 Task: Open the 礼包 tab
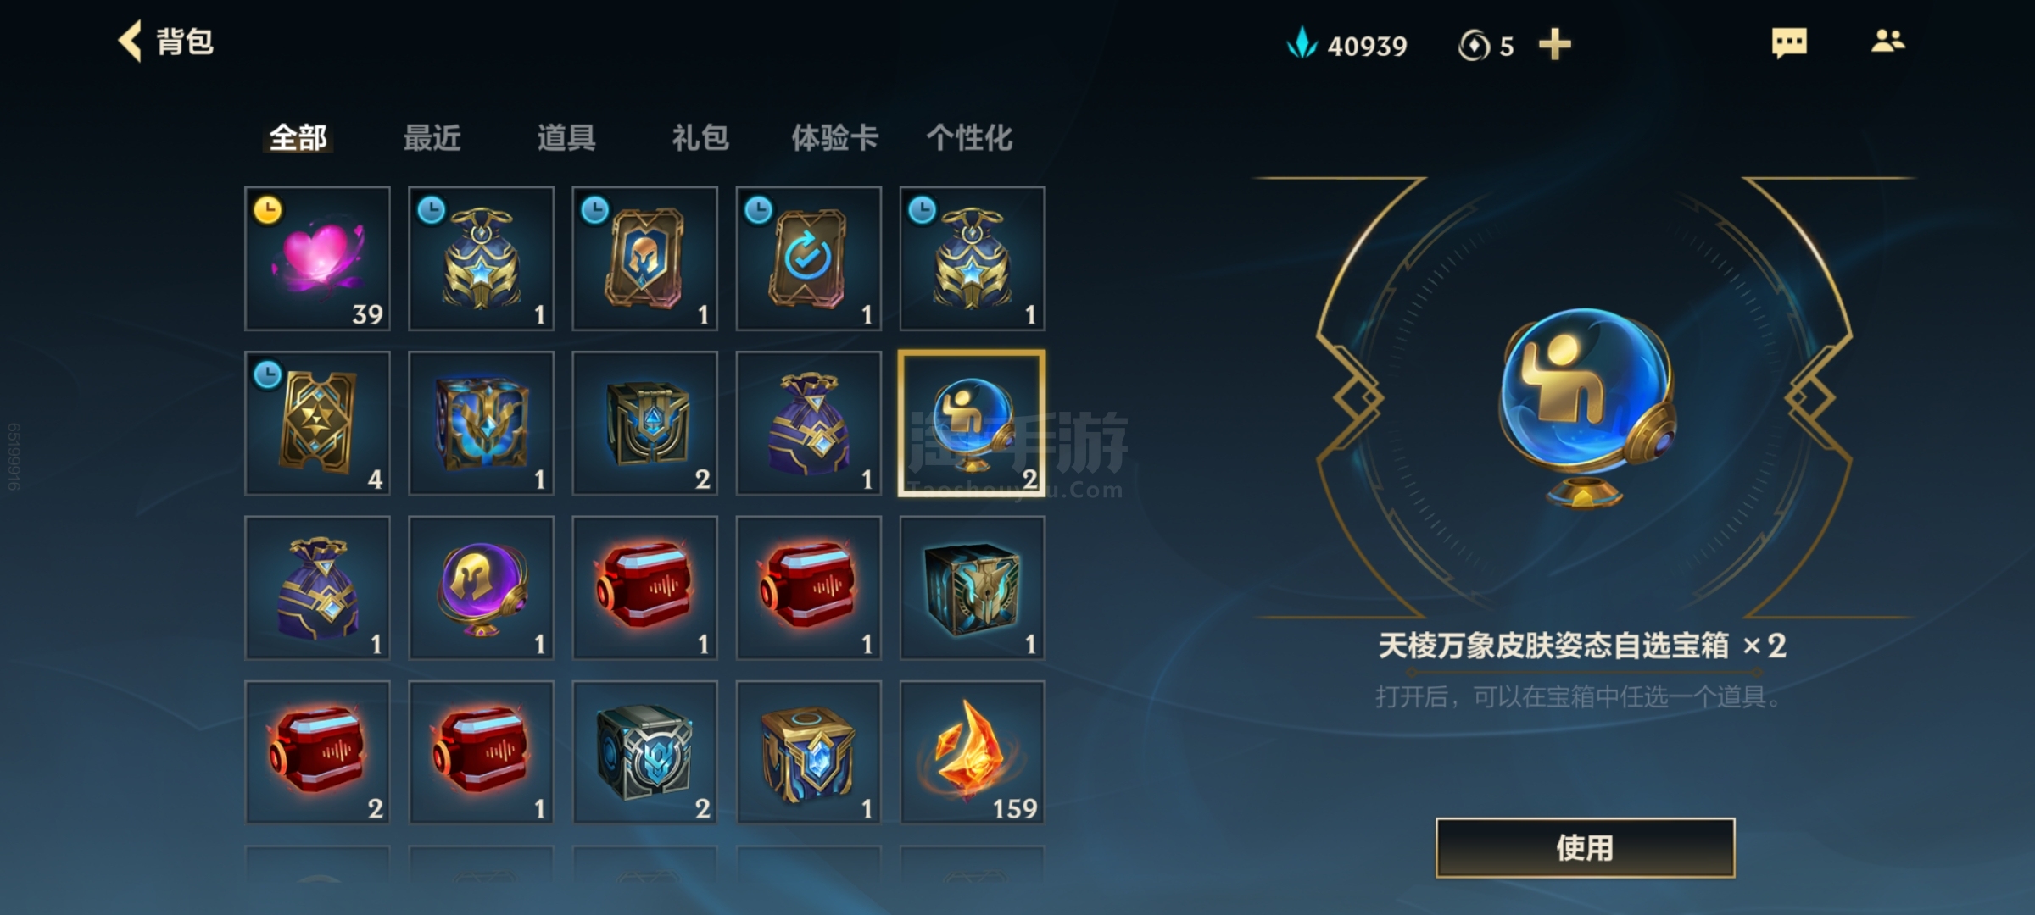pyautogui.click(x=700, y=137)
